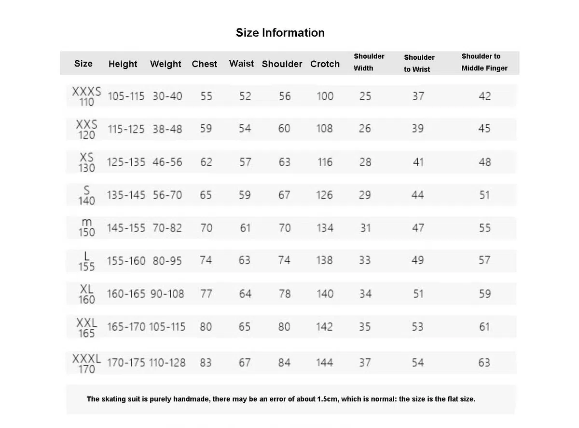The width and height of the screenshot is (579, 428).
Task: Select the XS 130 size row label
Action: [x=87, y=162]
